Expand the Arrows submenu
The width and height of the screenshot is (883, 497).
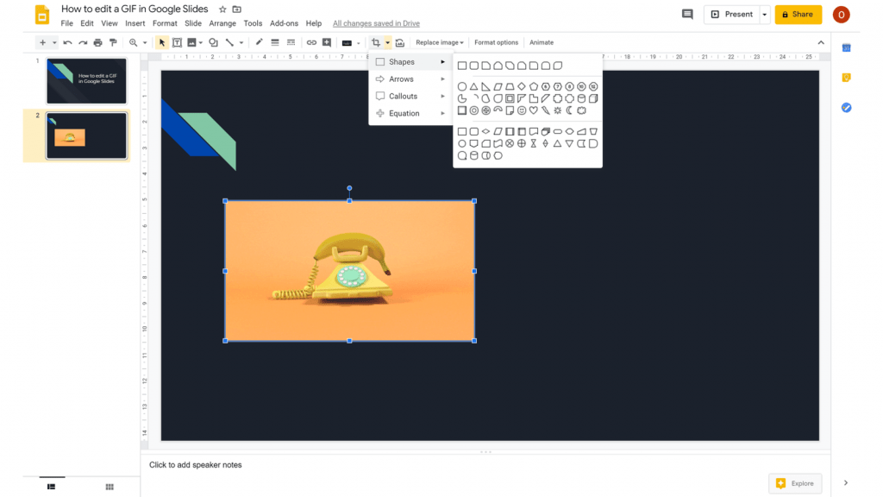pos(402,79)
